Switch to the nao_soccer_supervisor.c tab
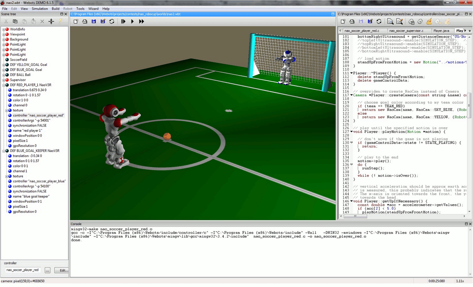 click(x=406, y=31)
